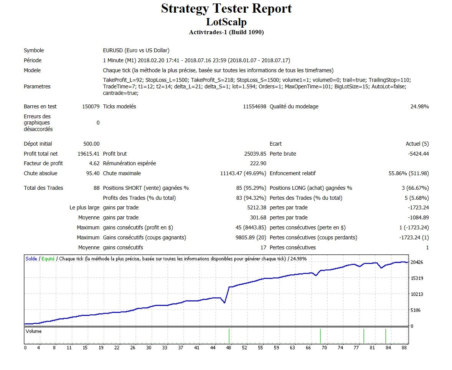Click the 'Actuel (5)' spread value

point(417,144)
